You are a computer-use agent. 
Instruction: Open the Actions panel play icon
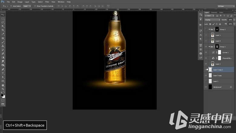pyautogui.click(x=201, y=25)
